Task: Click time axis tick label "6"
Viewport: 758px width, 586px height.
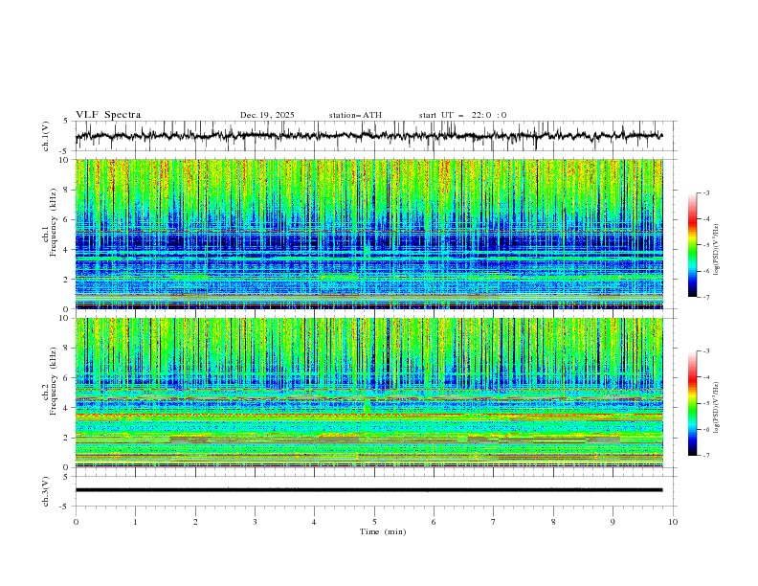Action: [x=434, y=522]
